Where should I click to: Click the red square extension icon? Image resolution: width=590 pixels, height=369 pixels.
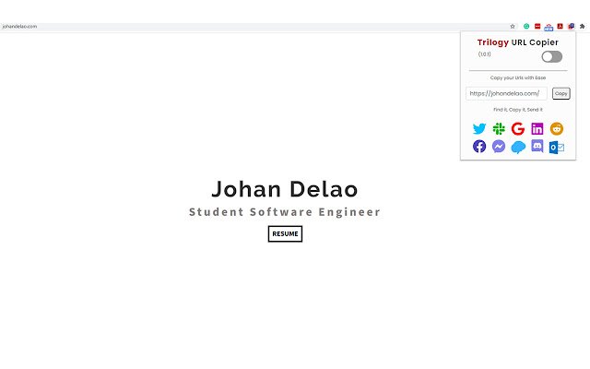[x=537, y=27]
